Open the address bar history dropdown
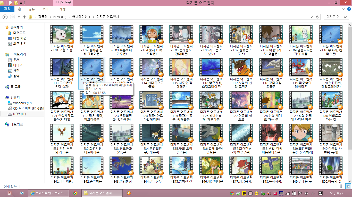 (312, 17)
